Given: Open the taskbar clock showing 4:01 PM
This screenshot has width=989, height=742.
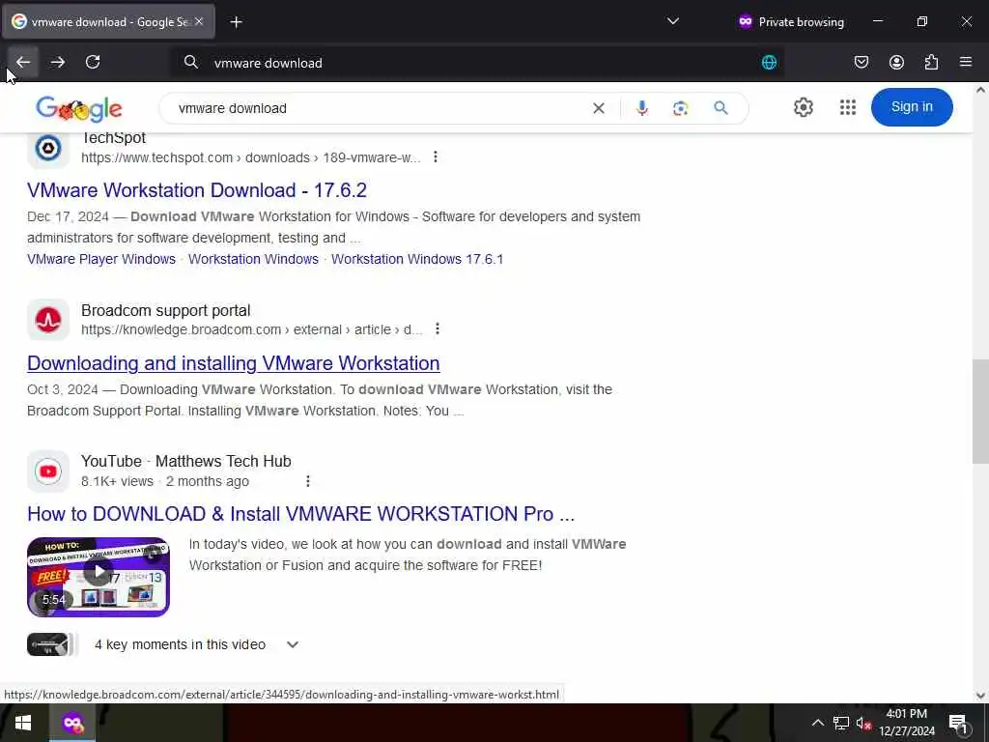Looking at the screenshot, I should point(906,723).
